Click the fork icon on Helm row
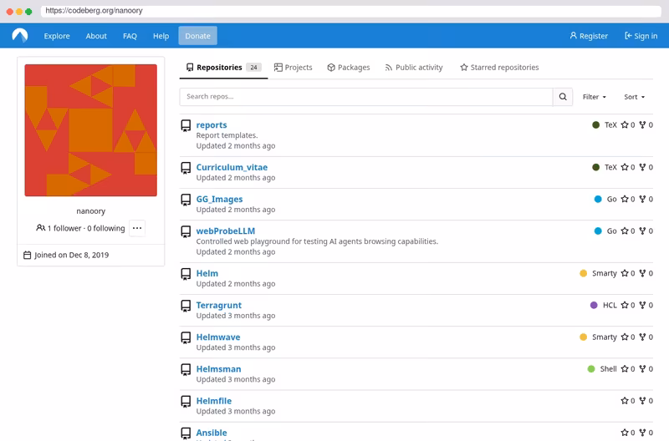The width and height of the screenshot is (669, 441). point(642,273)
